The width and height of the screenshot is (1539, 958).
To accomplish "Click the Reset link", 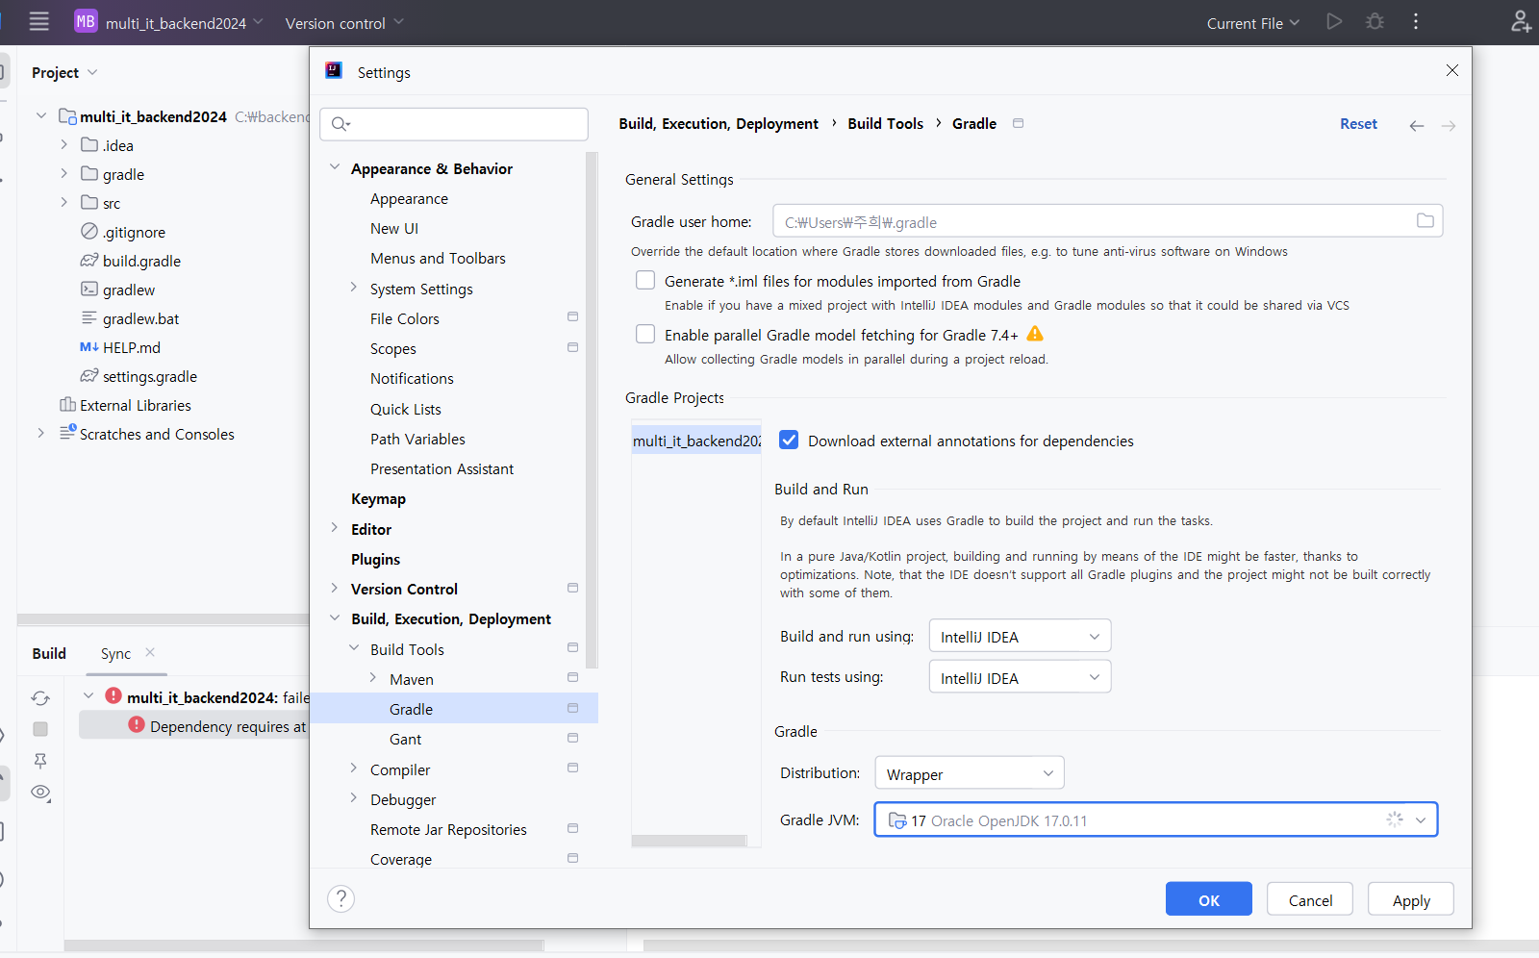I will [1358, 124].
